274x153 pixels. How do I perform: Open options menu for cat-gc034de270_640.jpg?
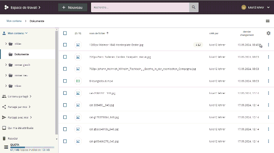click(x=269, y=141)
